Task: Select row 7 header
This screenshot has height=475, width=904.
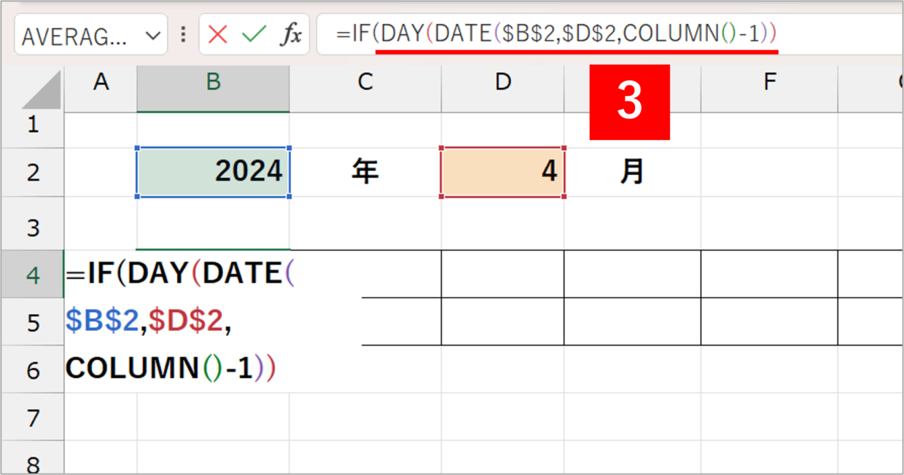Action: (x=32, y=418)
